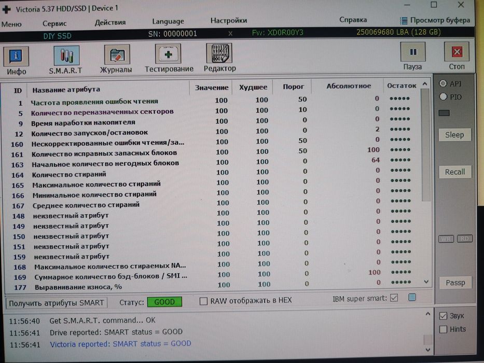Click the 250069680 LBA (128 GB) capacity label

coord(398,32)
